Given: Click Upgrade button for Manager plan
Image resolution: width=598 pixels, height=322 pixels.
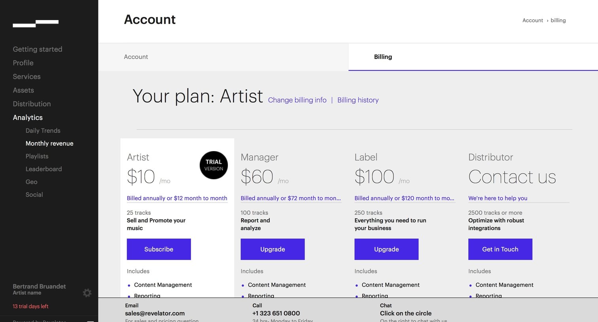Looking at the screenshot, I should coord(273,249).
